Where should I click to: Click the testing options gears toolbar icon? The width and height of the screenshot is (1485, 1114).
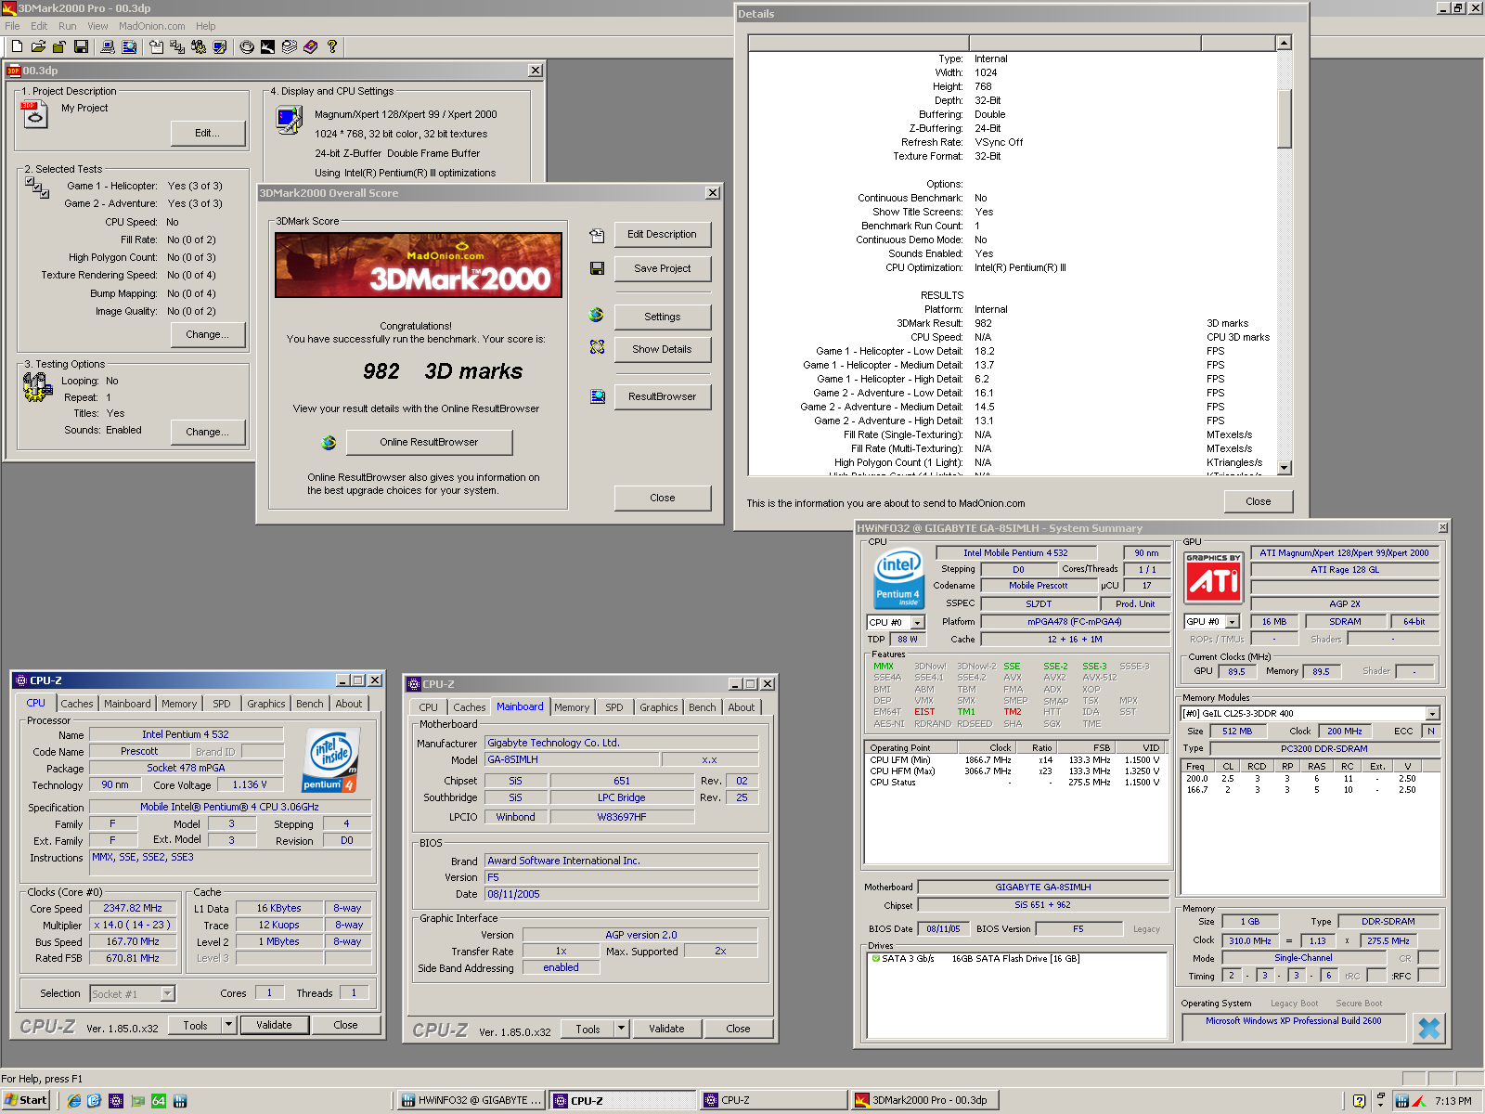point(199,46)
